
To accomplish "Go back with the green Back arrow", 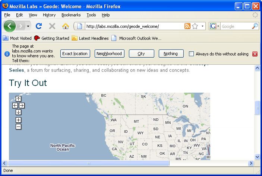I will point(10,26).
